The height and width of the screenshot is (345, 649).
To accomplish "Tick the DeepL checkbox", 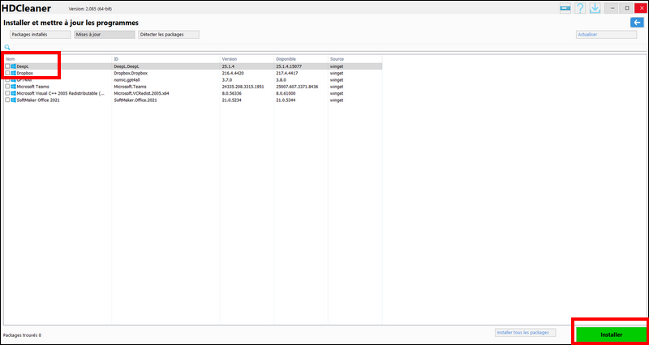I will 7,66.
